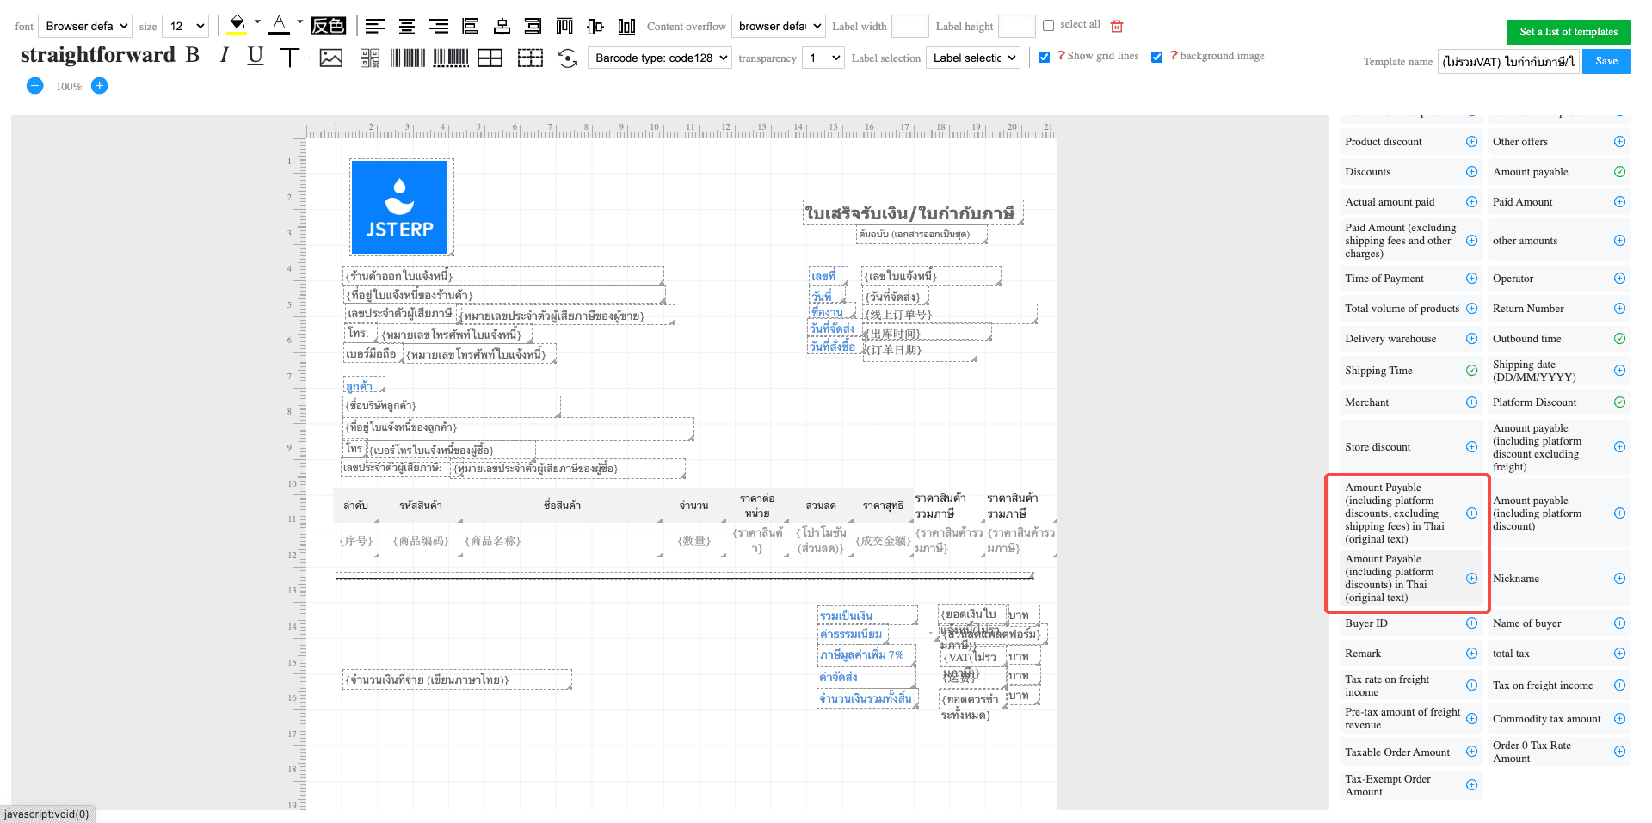
Task: Focus the Label width input
Action: coord(909,26)
